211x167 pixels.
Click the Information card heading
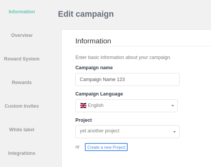click(93, 41)
